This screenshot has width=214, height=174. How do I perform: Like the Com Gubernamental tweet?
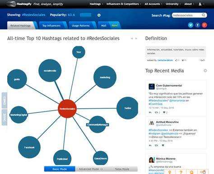tap(164, 112)
